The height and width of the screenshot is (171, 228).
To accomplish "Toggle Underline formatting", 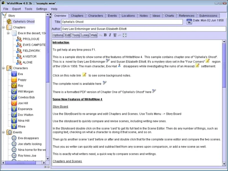I will tap(115, 35).
